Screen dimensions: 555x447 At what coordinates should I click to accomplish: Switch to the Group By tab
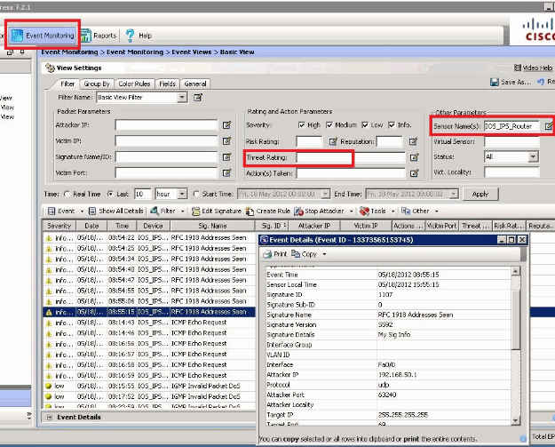(x=97, y=84)
